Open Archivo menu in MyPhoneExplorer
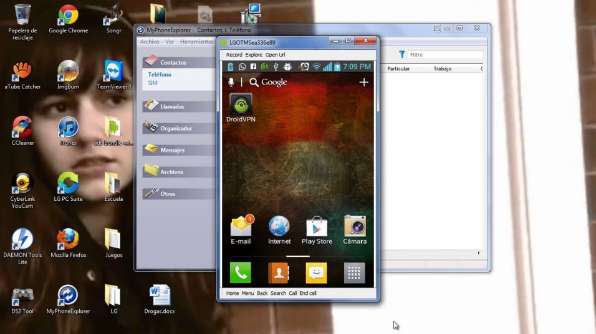This screenshot has width=596, height=334. pyautogui.click(x=150, y=42)
